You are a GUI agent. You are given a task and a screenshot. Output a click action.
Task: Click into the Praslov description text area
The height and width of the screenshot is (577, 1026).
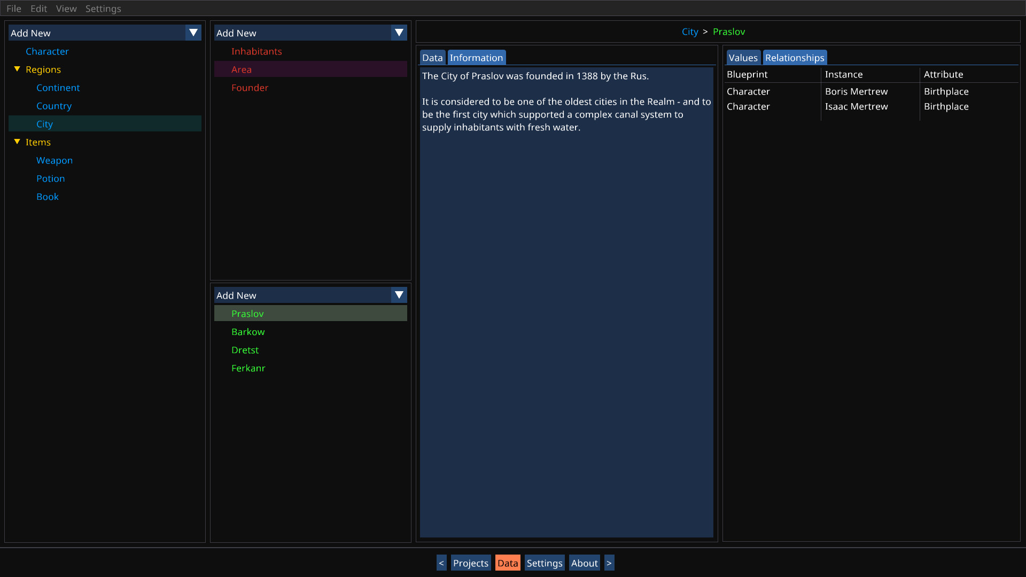coord(566,321)
